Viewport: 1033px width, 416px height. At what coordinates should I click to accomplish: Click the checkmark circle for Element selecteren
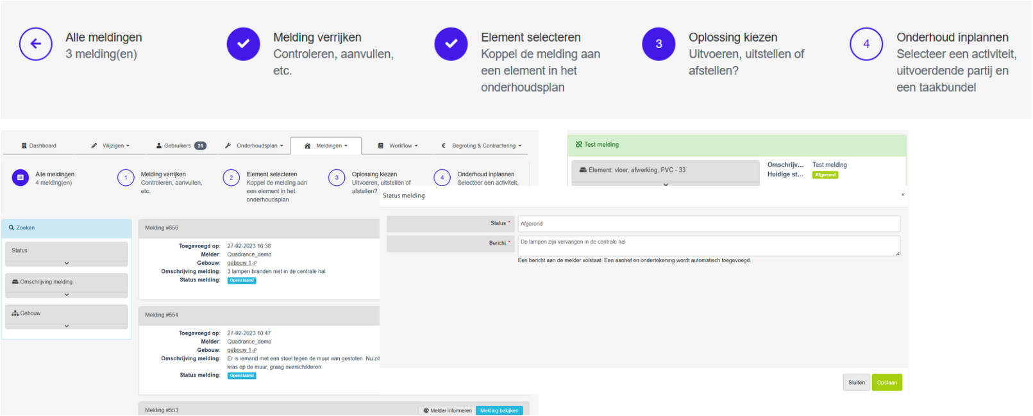[x=451, y=44]
